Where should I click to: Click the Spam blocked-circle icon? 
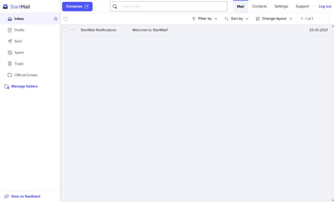(10, 52)
